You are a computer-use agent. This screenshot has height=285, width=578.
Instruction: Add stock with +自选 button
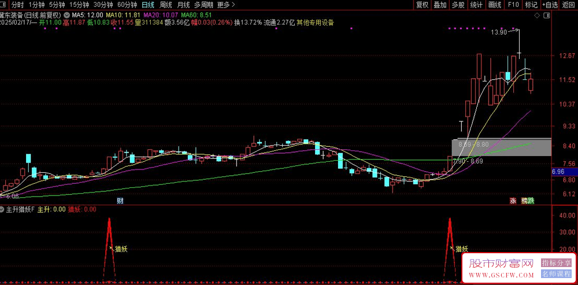click(550, 5)
